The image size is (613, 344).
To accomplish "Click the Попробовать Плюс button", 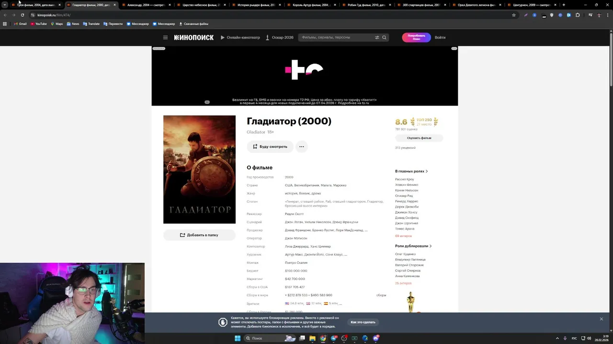I will tap(416, 37).
